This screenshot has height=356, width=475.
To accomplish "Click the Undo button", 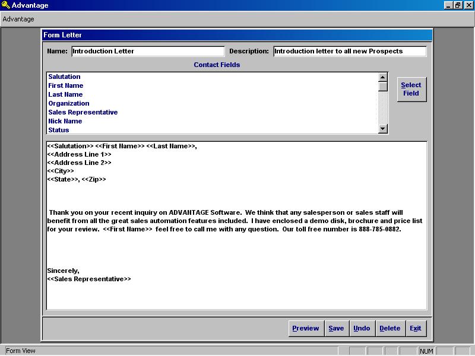I will 362,329.
